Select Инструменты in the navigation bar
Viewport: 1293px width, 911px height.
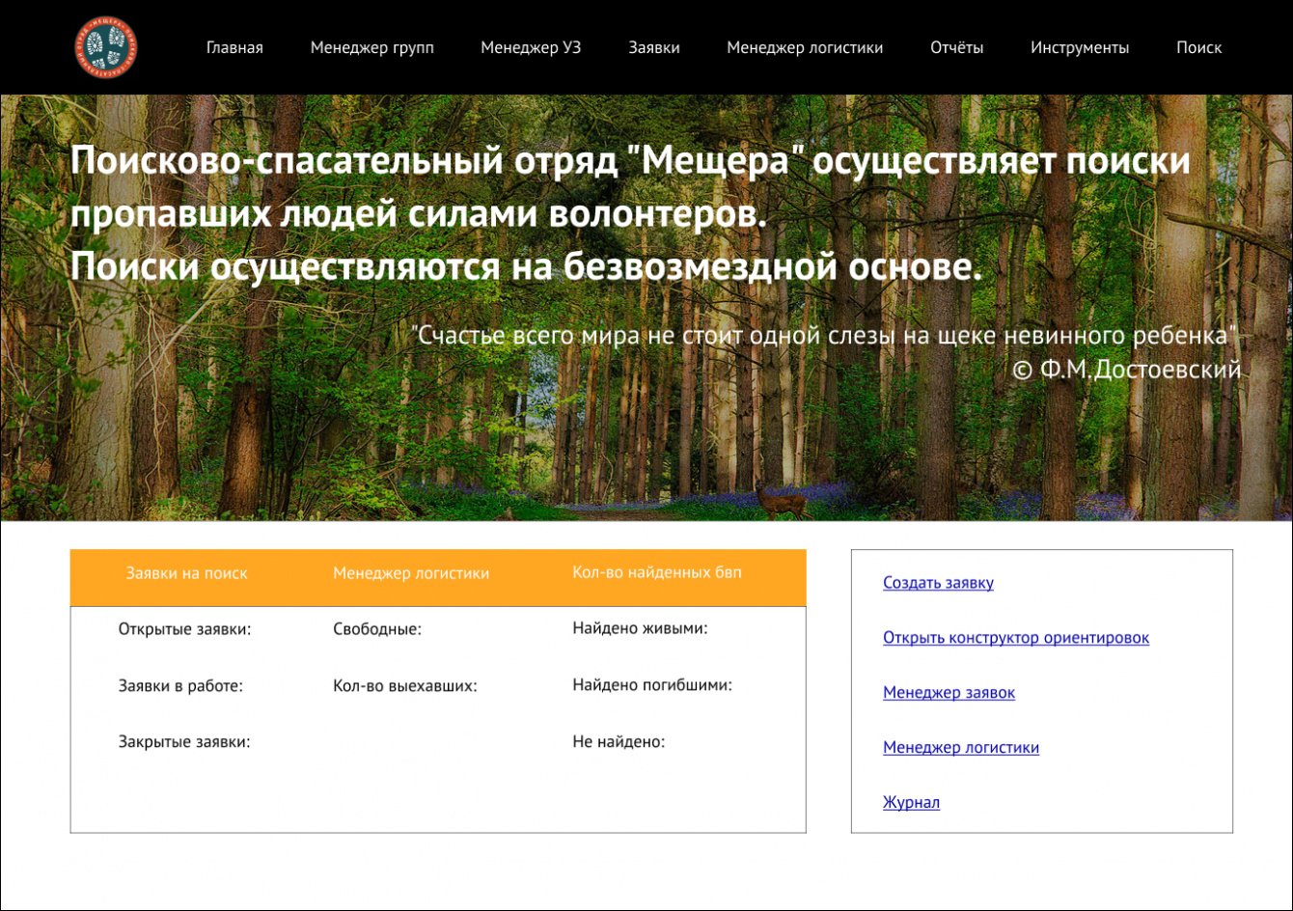1079,48
